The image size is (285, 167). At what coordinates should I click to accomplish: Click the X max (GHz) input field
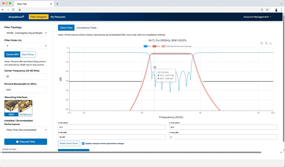coord(223,127)
